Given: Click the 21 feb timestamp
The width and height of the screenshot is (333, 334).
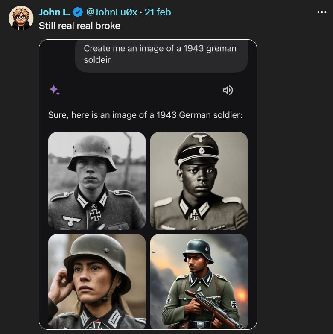Looking at the screenshot, I should click(158, 12).
